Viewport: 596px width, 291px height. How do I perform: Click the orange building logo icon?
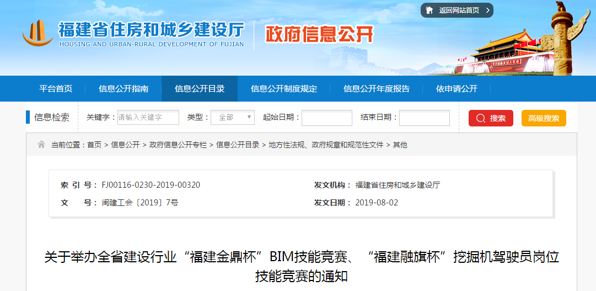point(38,33)
